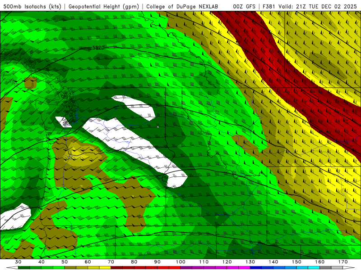The image size is (361, 270).
Task: Pick the magenta swatch on the color bar
Action: tap(244, 268)
